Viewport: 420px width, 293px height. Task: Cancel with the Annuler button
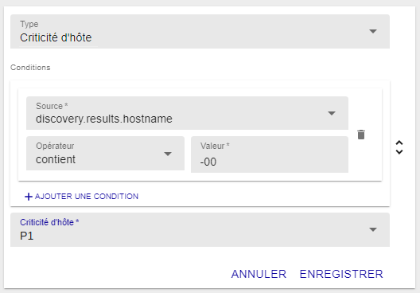(259, 274)
